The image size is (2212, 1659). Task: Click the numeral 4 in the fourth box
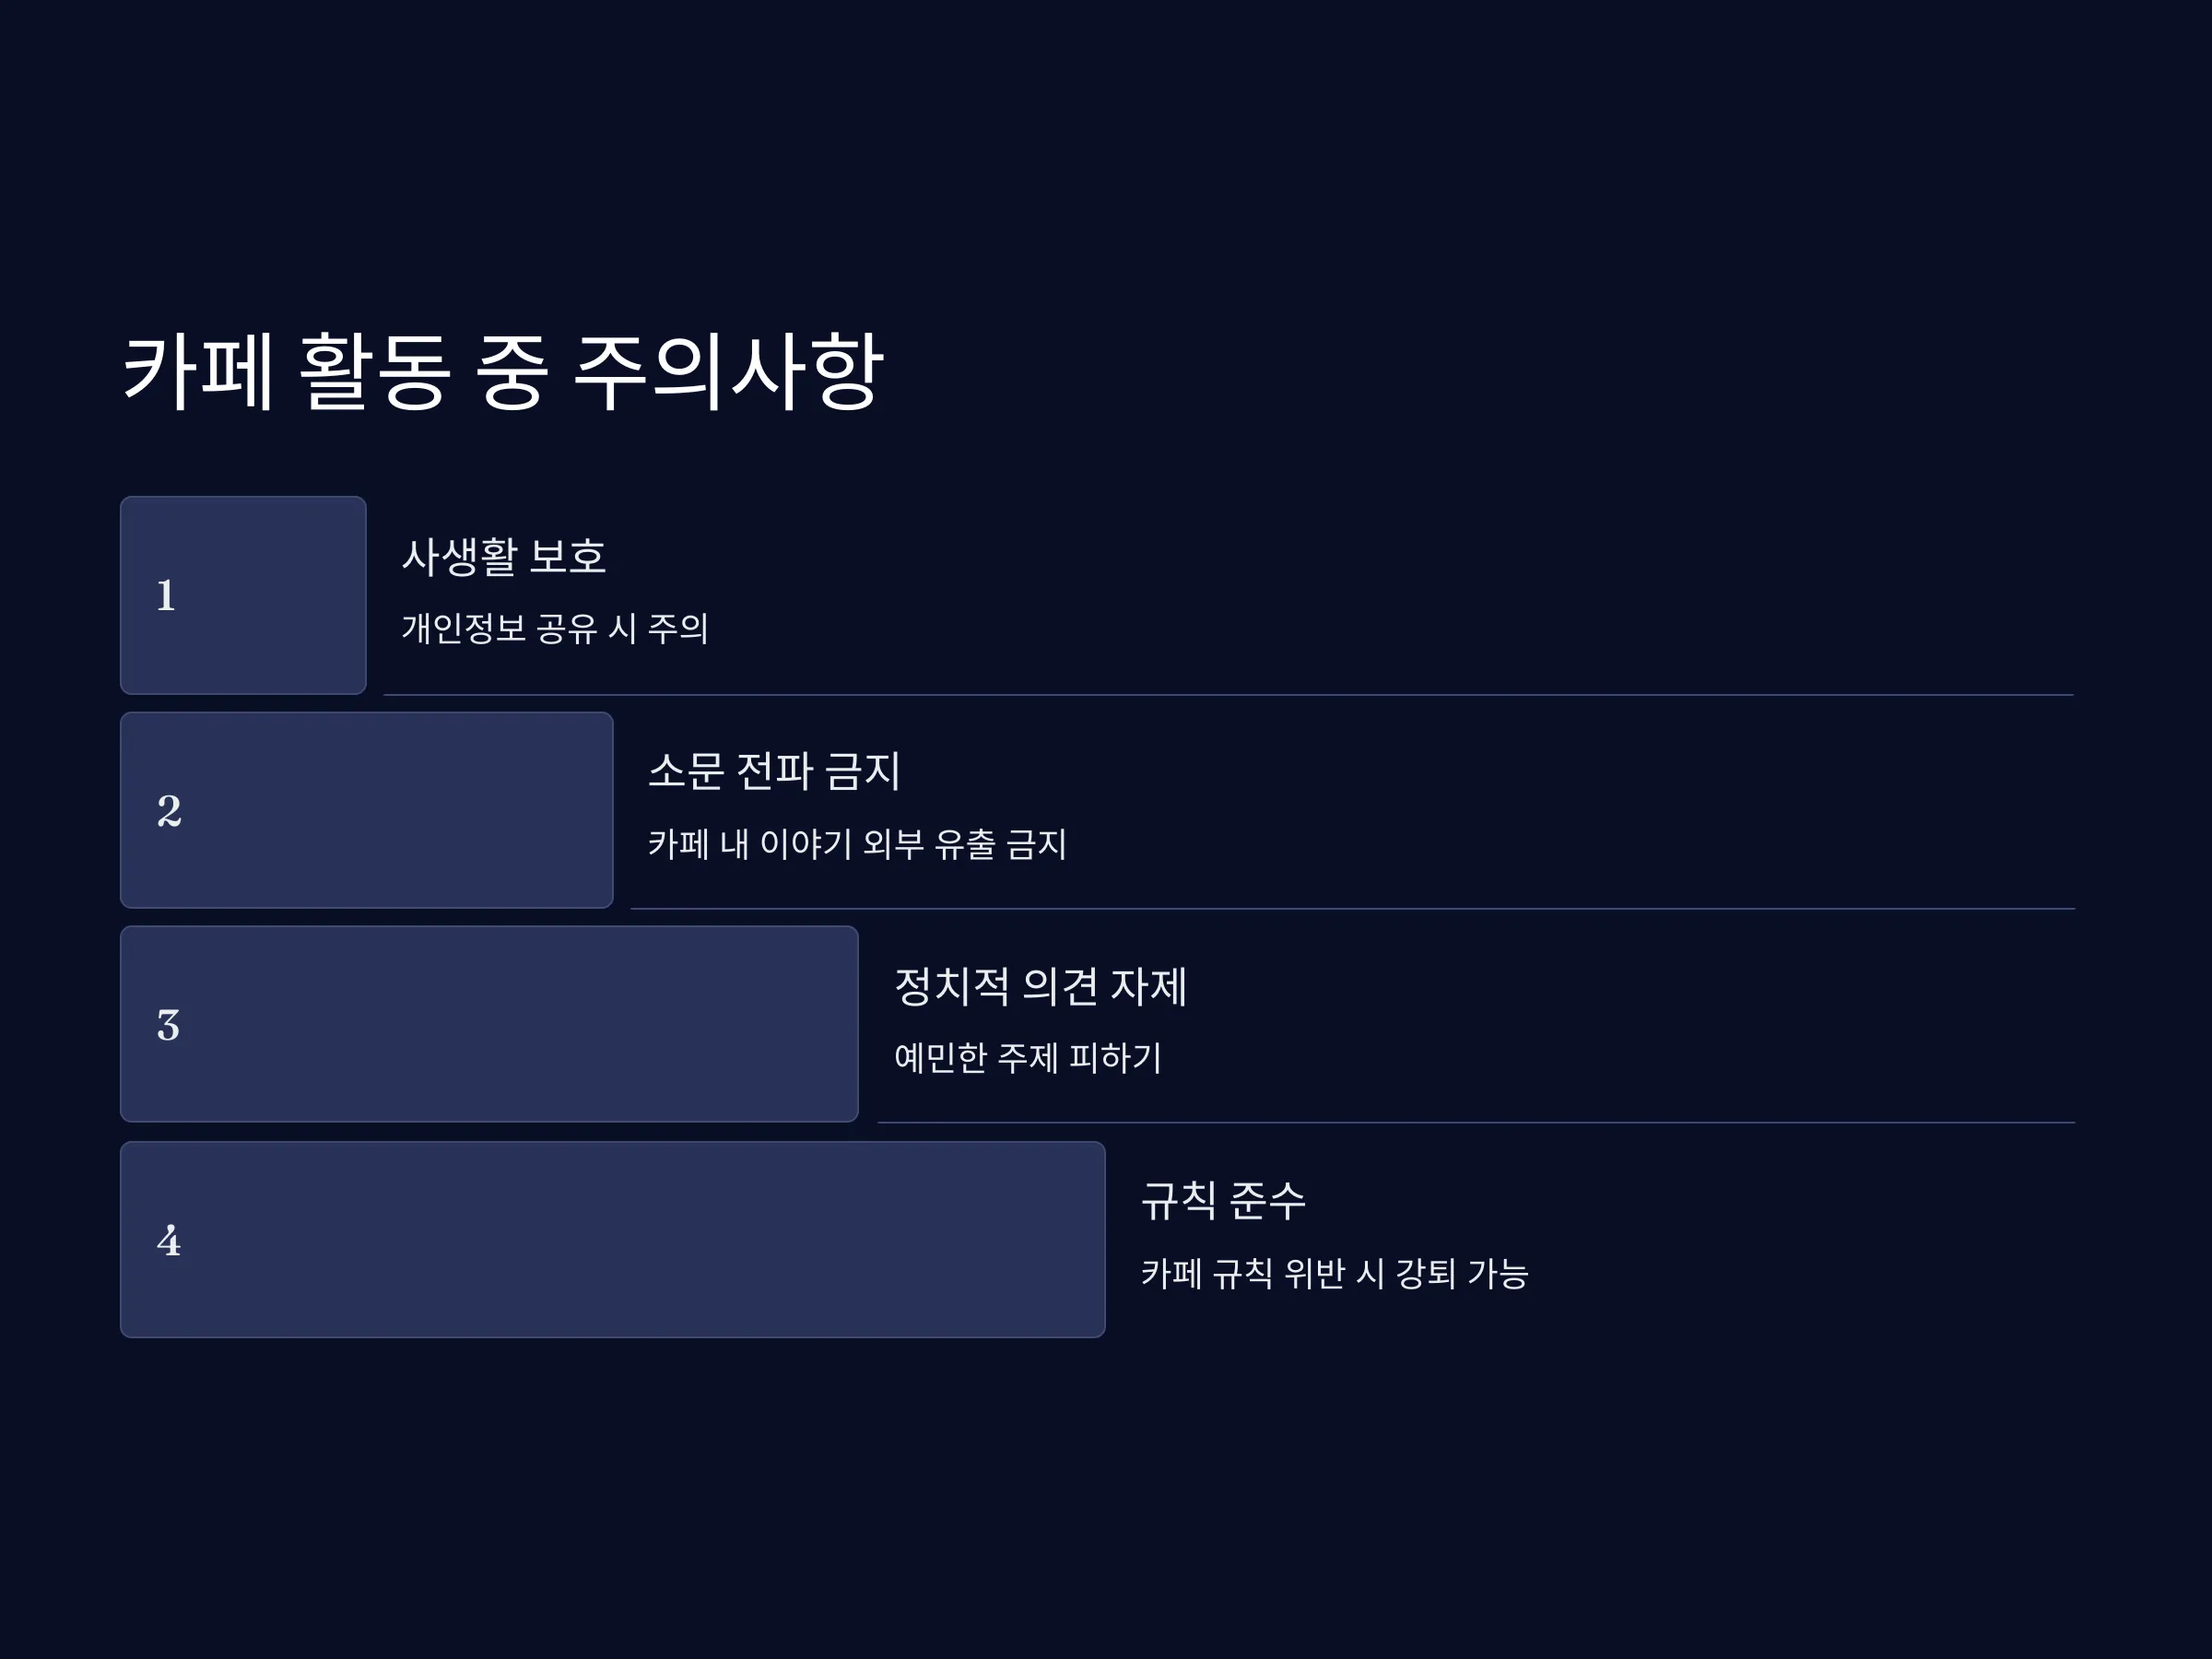[x=168, y=1241]
